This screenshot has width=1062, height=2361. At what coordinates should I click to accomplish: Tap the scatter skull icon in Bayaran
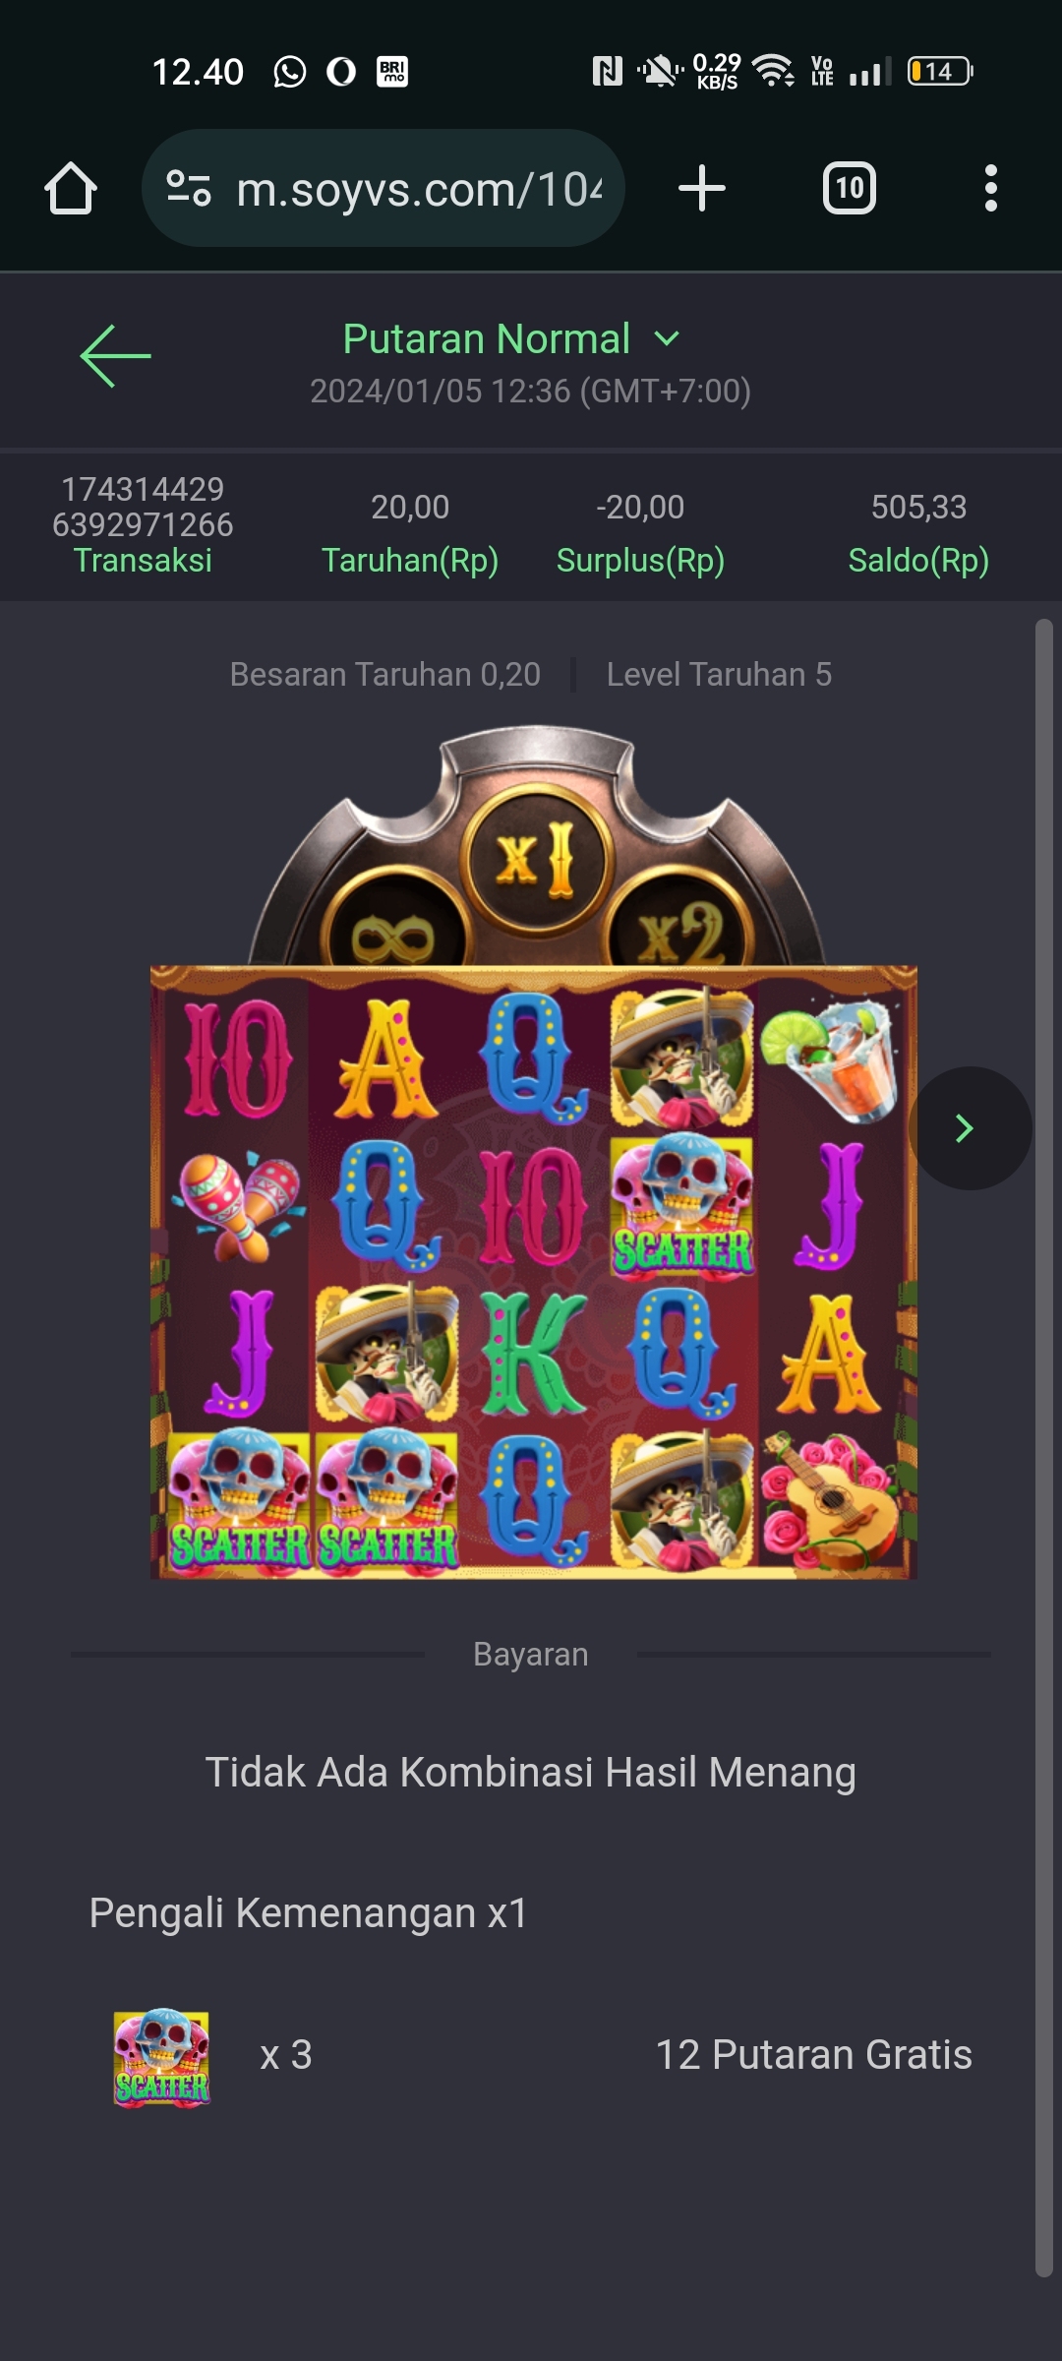coord(162,2056)
